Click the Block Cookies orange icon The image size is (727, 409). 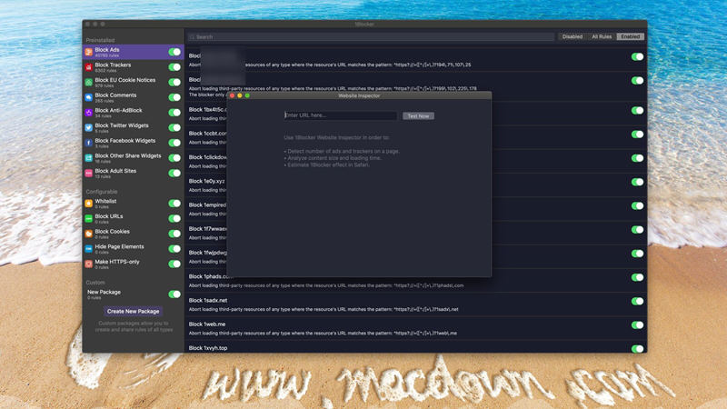pyautogui.click(x=88, y=234)
